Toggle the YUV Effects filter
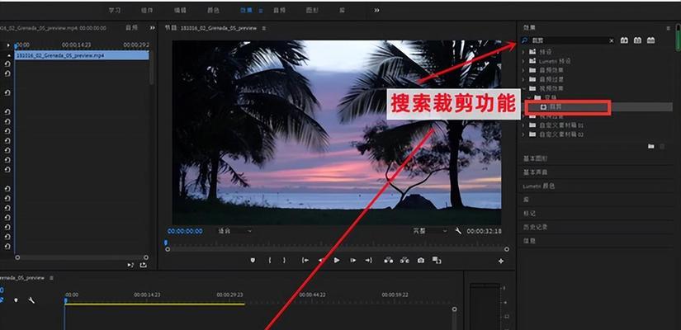 (x=650, y=40)
